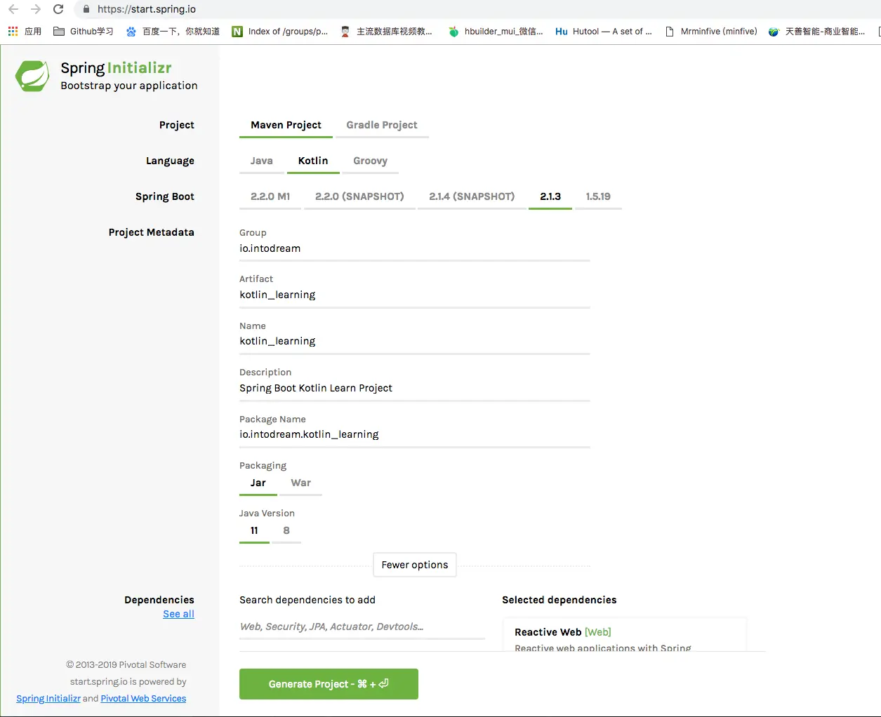Open the Github学习 bookmark folder
The image size is (881, 717).
[83, 32]
